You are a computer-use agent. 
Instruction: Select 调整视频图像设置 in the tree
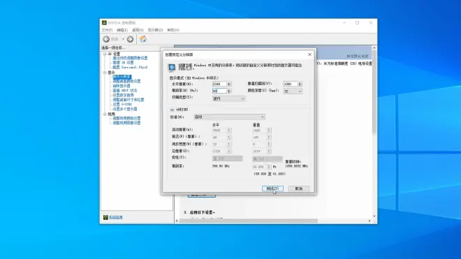[x=126, y=123]
